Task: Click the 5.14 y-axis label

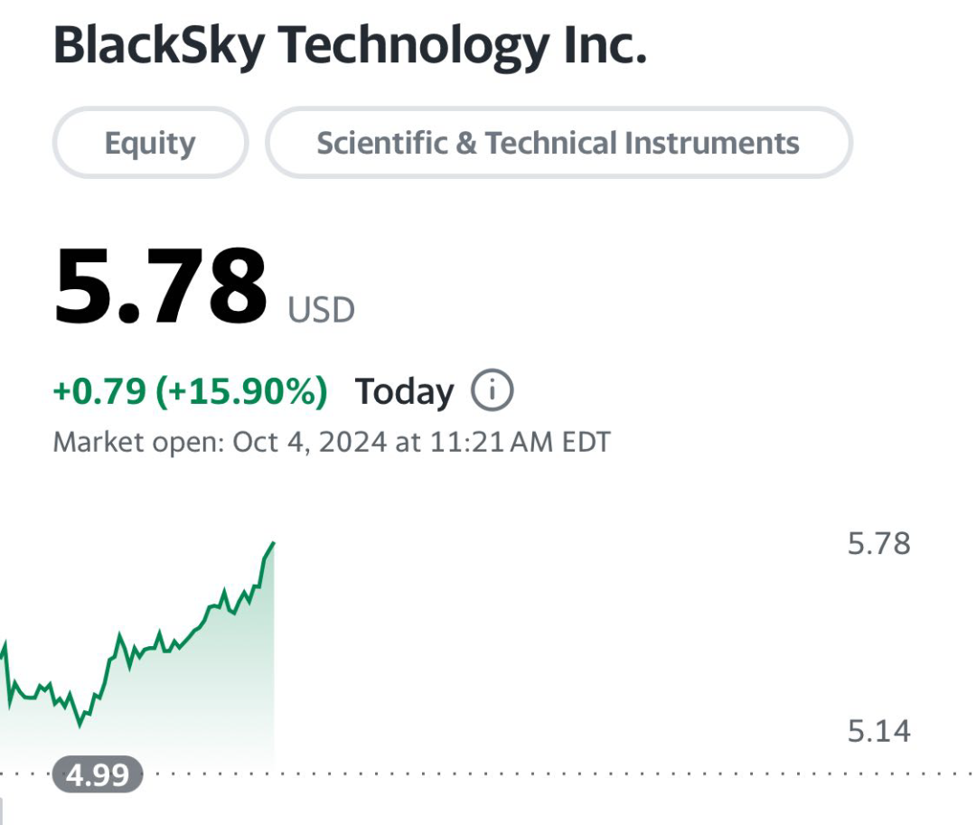Action: pyautogui.click(x=879, y=731)
